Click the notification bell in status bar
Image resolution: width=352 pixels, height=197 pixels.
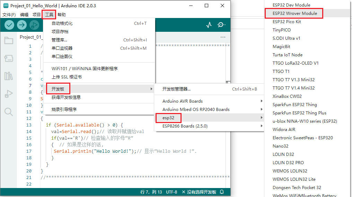pos(222,192)
